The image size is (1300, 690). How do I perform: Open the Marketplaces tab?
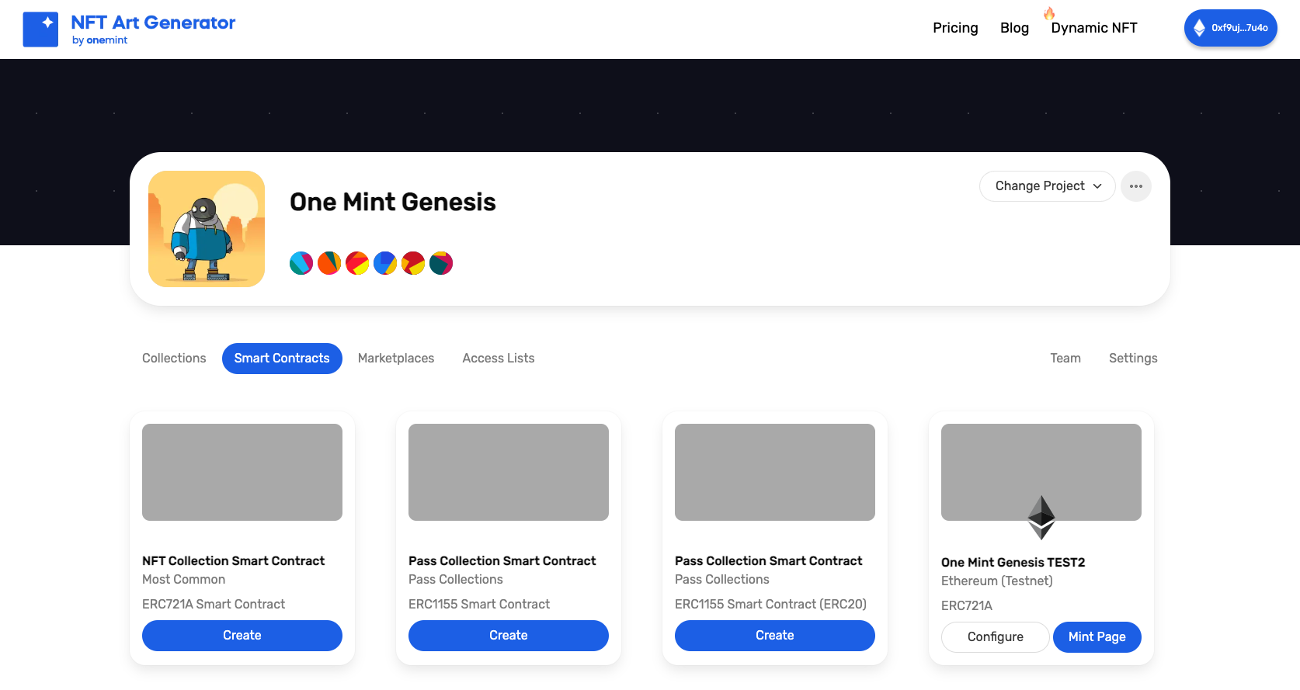pos(396,358)
